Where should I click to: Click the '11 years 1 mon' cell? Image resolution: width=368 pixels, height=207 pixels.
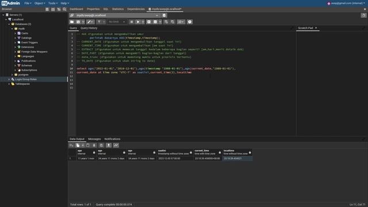pyautogui.click(x=86, y=159)
